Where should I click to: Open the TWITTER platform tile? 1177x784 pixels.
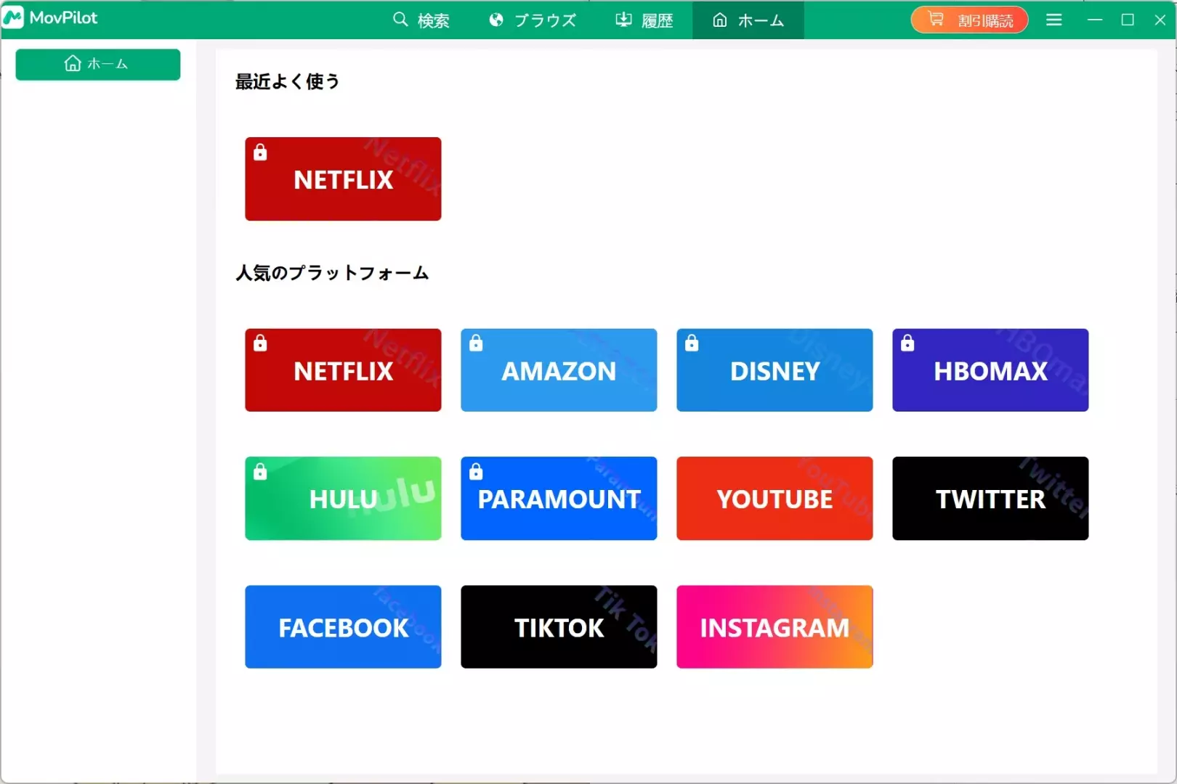click(990, 499)
